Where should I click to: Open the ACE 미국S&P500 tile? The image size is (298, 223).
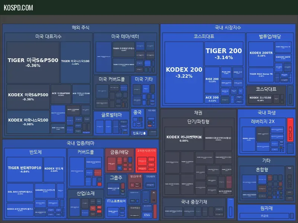point(61,94)
